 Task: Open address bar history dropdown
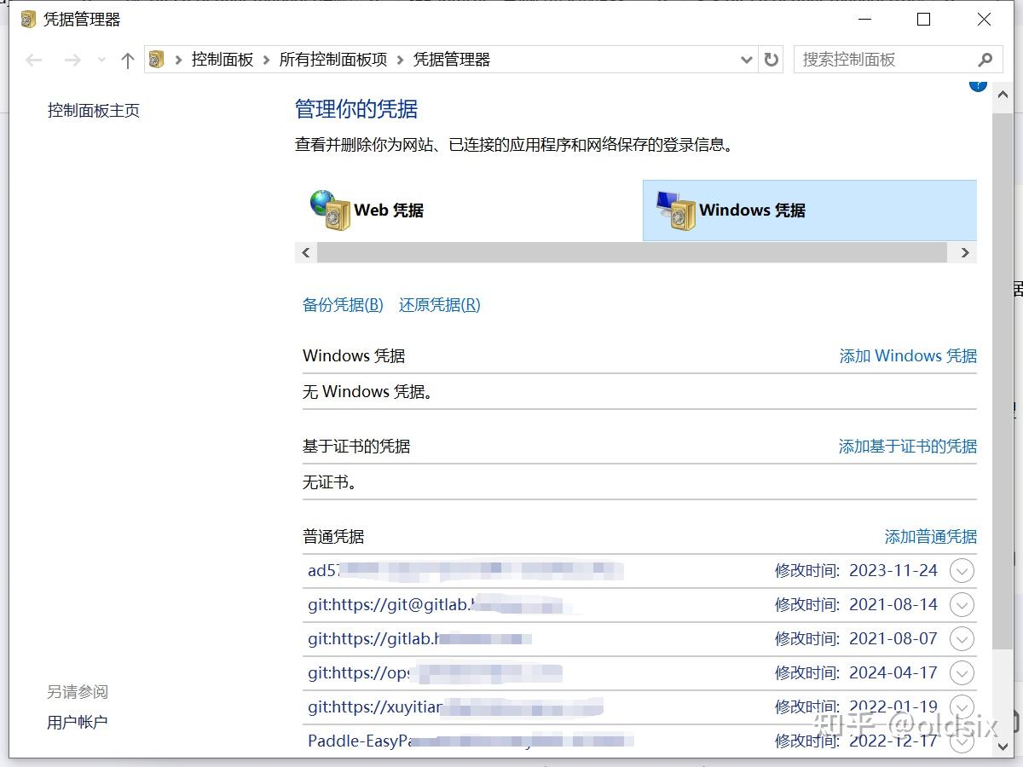point(747,60)
